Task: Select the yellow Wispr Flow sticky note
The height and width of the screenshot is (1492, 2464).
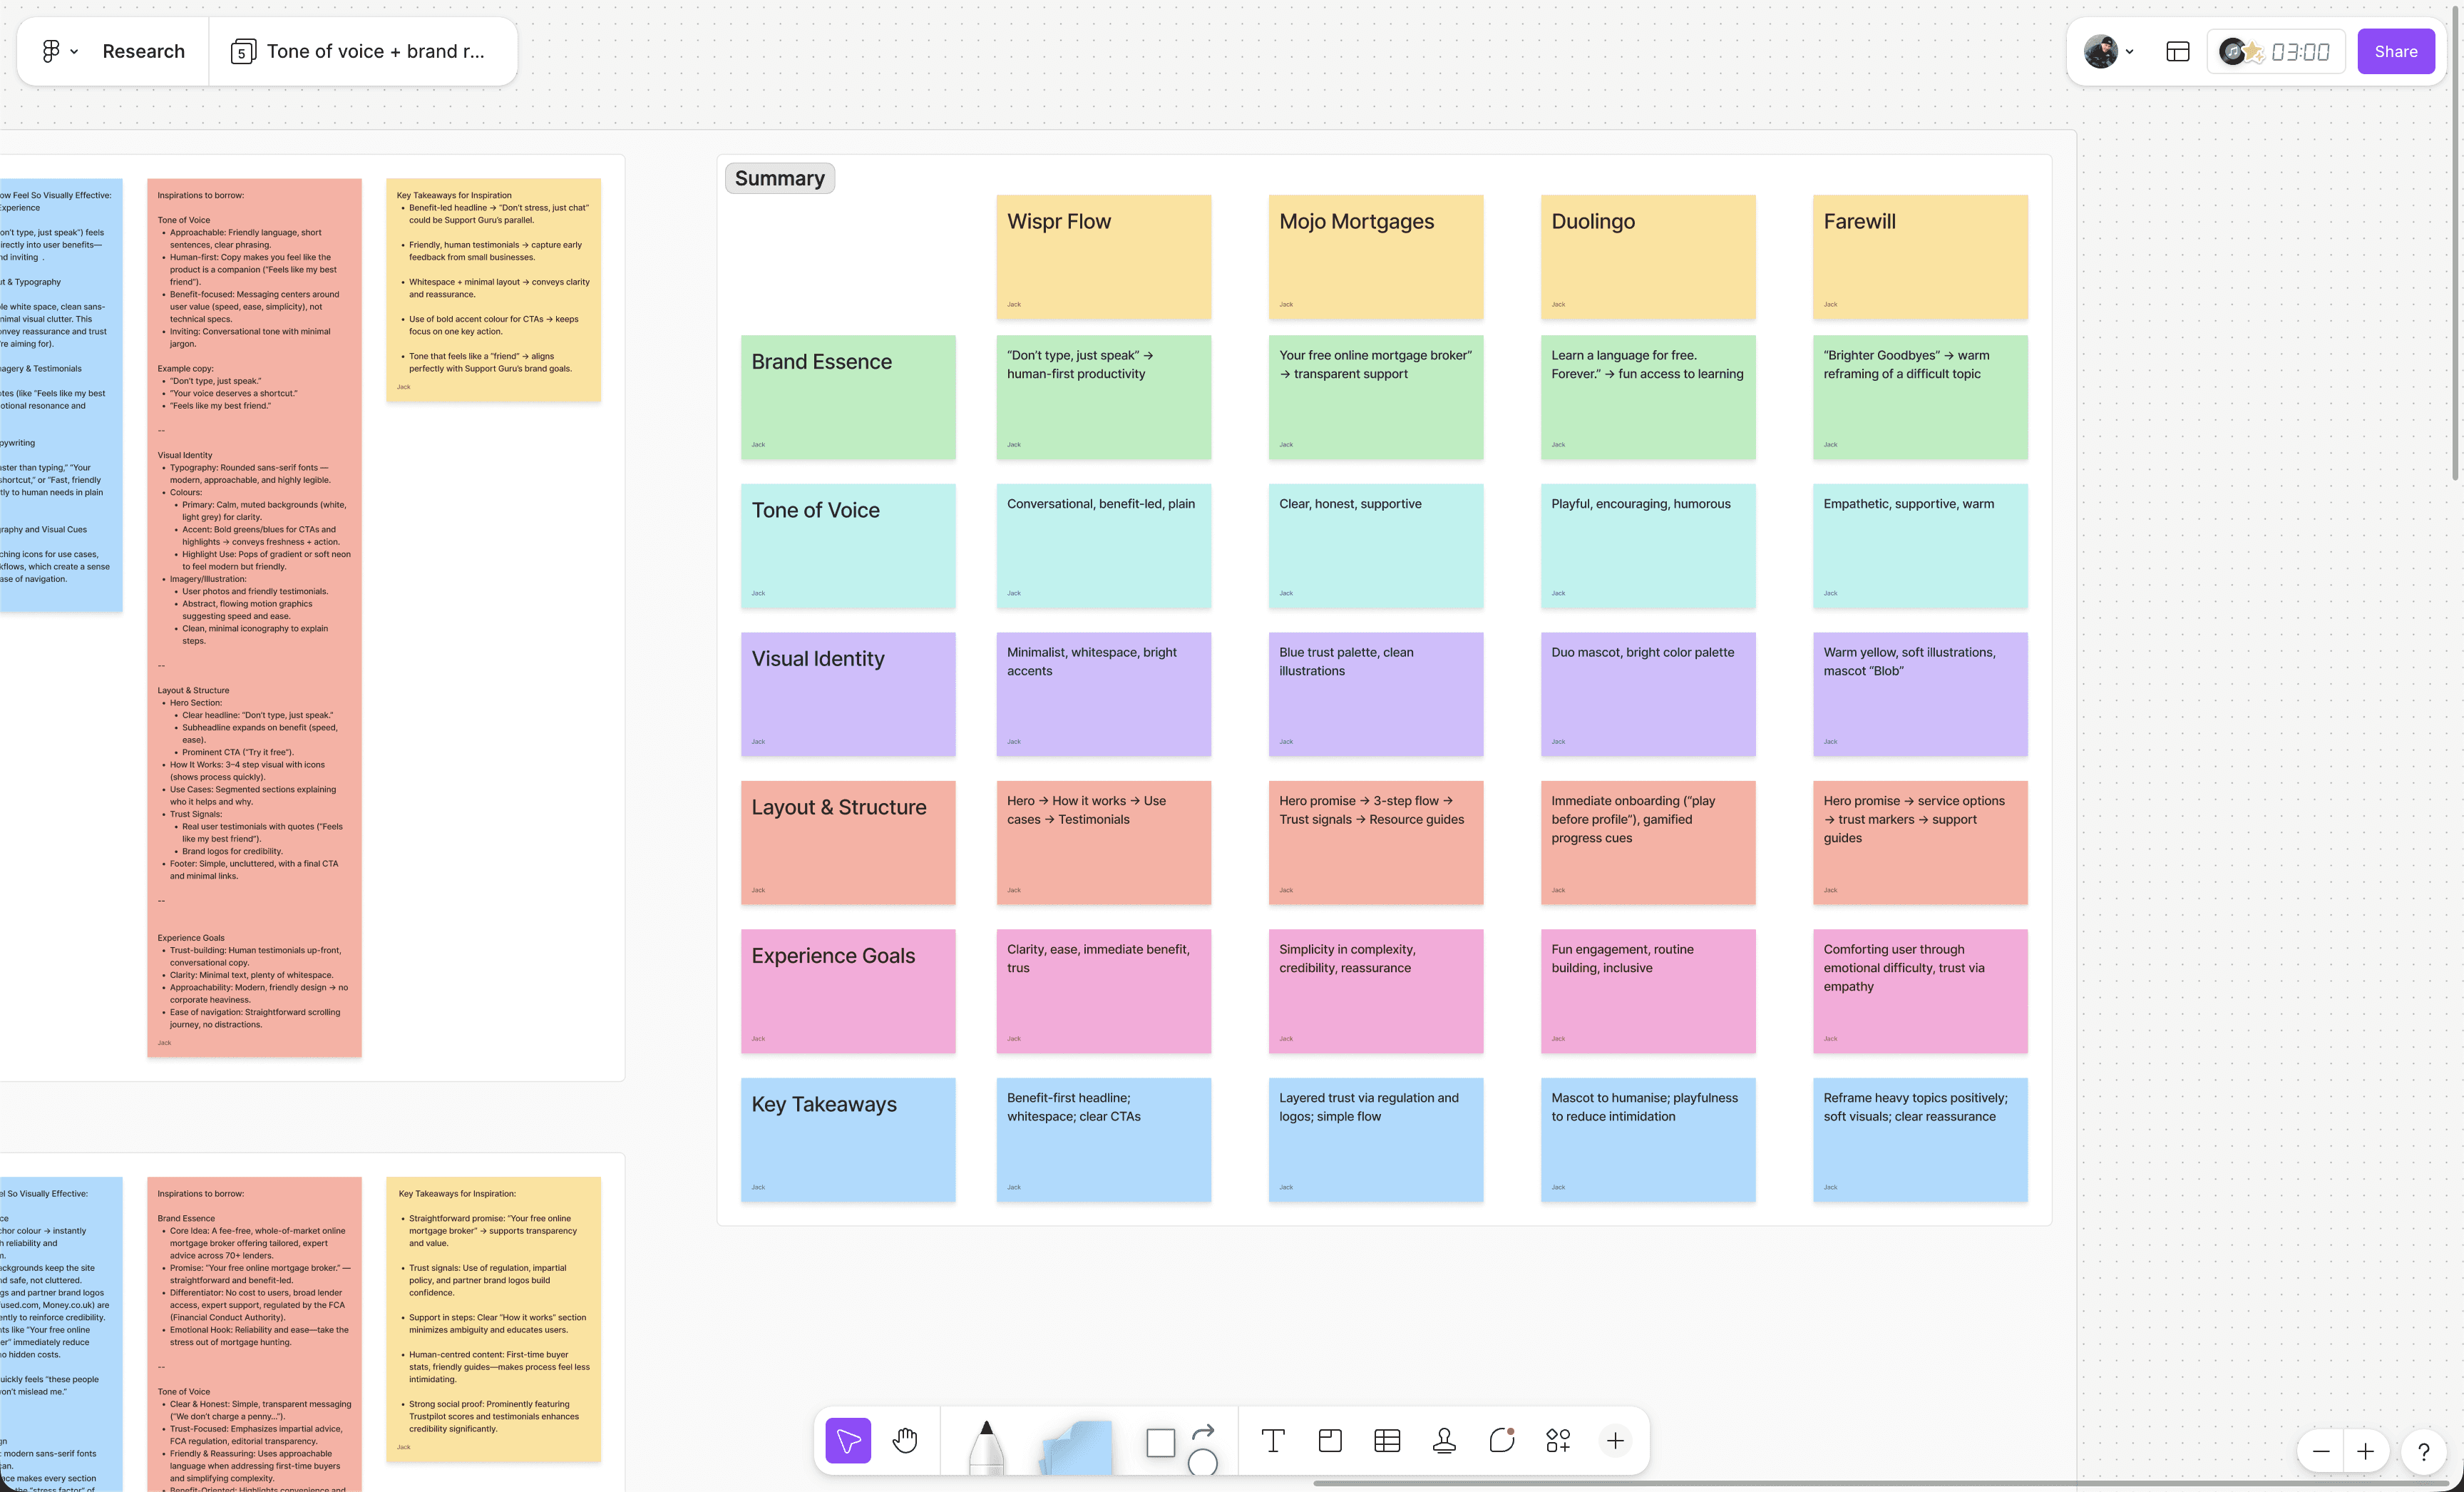Action: click(x=1103, y=257)
